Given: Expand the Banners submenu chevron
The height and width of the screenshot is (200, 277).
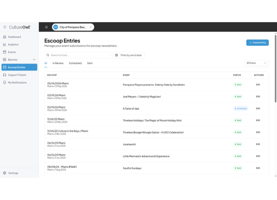Looking at the screenshot, I should (x=34, y=59).
